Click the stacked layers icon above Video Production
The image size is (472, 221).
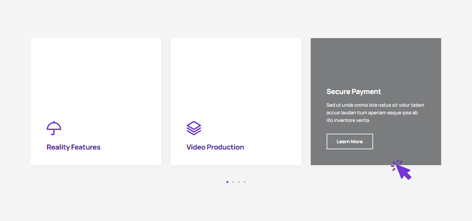[x=194, y=128]
